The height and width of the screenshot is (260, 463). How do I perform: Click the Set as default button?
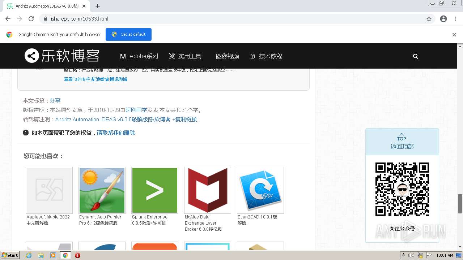128,34
